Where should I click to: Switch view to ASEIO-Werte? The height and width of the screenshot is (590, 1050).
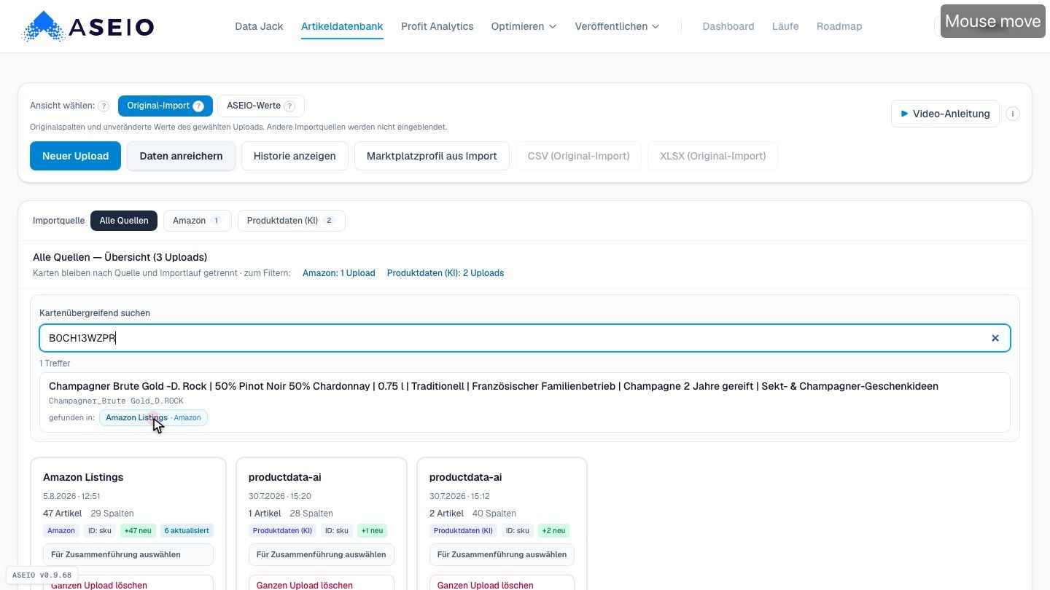coord(260,106)
